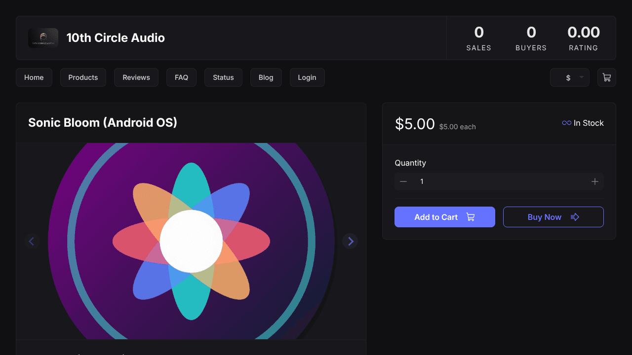Click the BUYERS statistic
This screenshot has height=355, width=632.
pos(531,38)
